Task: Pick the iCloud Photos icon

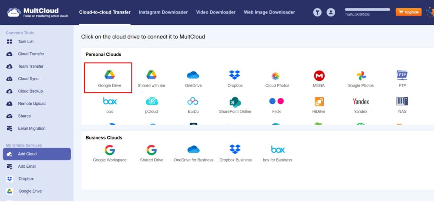Action: tap(276, 76)
